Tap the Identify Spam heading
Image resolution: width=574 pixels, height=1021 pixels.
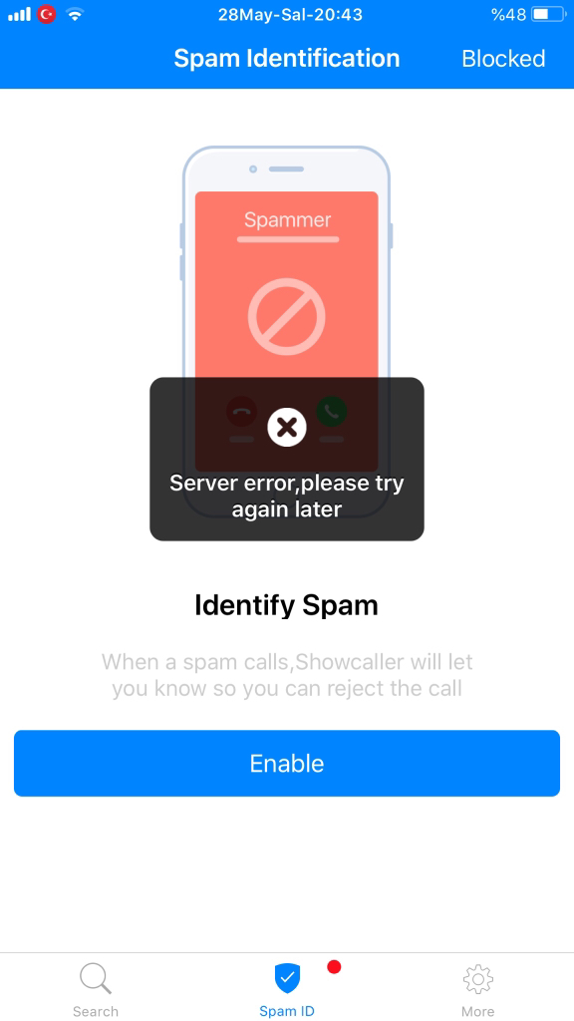click(x=286, y=606)
